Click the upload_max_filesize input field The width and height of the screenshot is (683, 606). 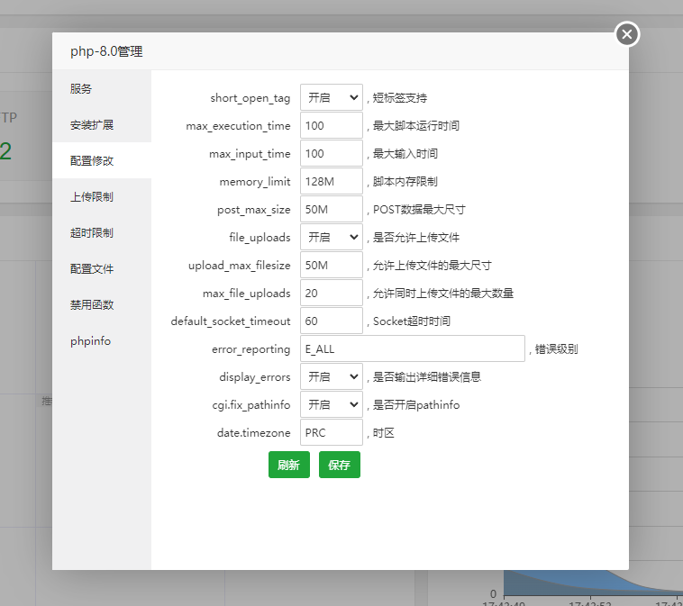[x=331, y=265]
